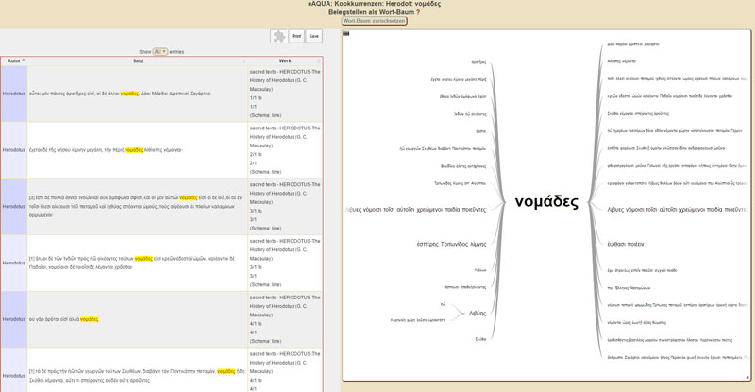This screenshot has width=755, height=392.
Task: Select the large right branch 'Λίβυες νόμοισι τοῖσι αὐτοῖσι'
Action: coord(677,210)
